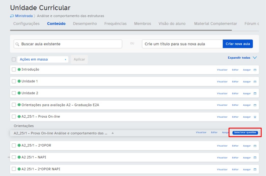Select the A2 25/1 – 2ªOPOR NAPI checkbox

point(14,169)
